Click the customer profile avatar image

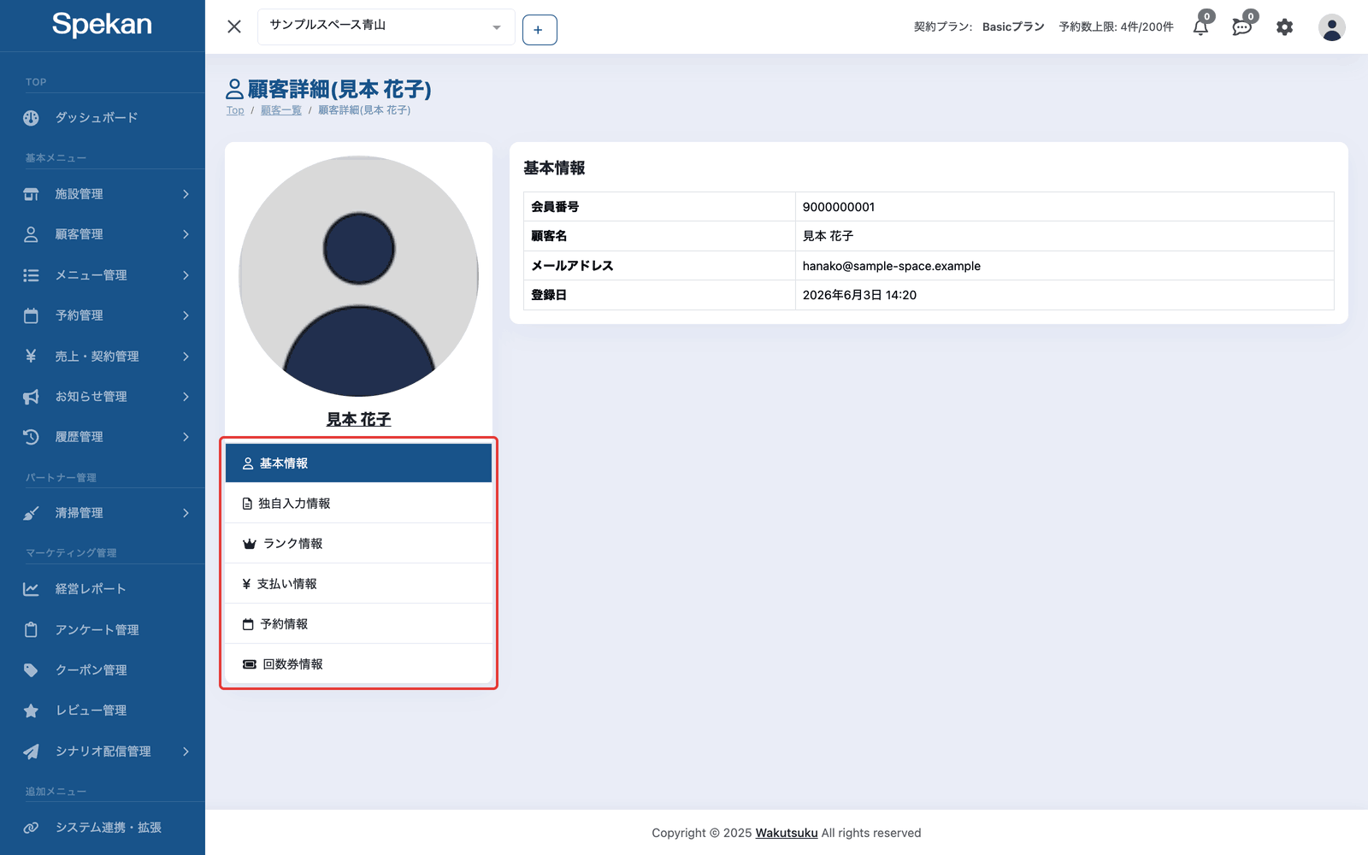click(x=358, y=276)
